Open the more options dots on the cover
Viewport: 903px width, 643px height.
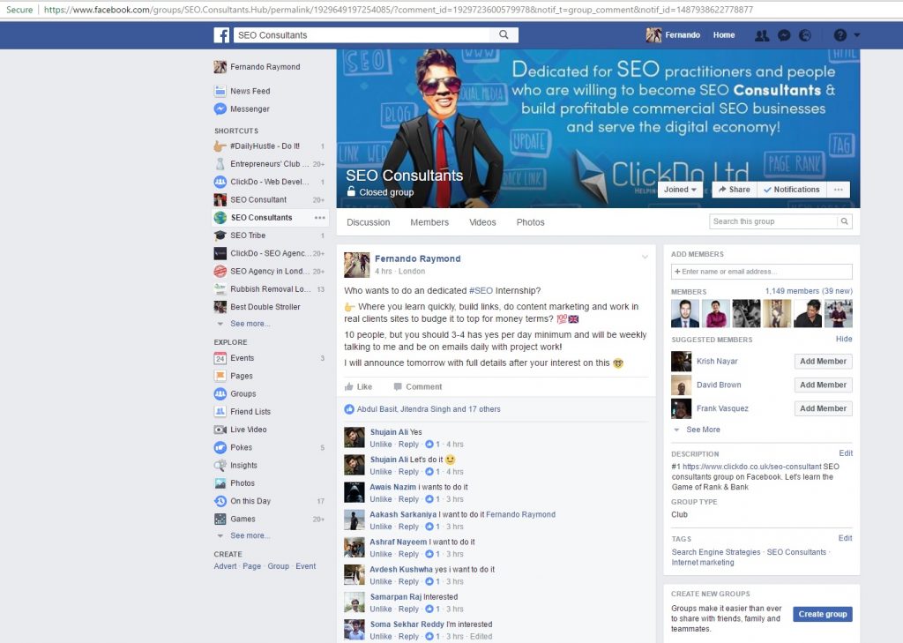click(839, 190)
